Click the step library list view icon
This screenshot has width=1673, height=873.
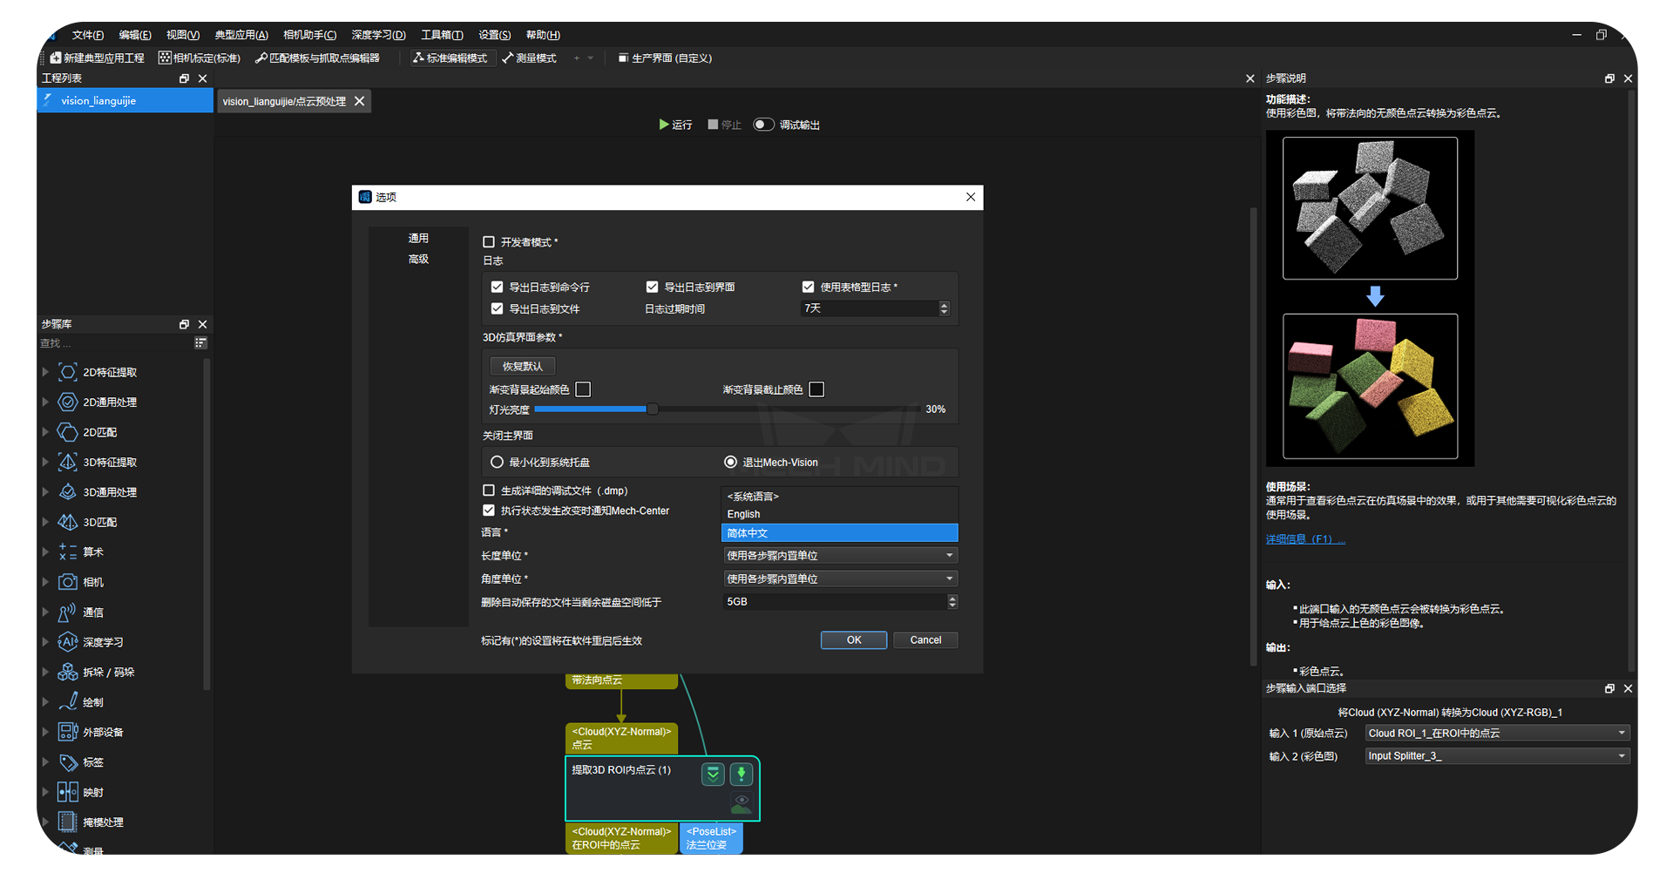click(x=200, y=343)
